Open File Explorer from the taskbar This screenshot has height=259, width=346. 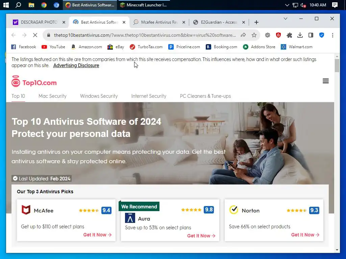pos(31,5)
